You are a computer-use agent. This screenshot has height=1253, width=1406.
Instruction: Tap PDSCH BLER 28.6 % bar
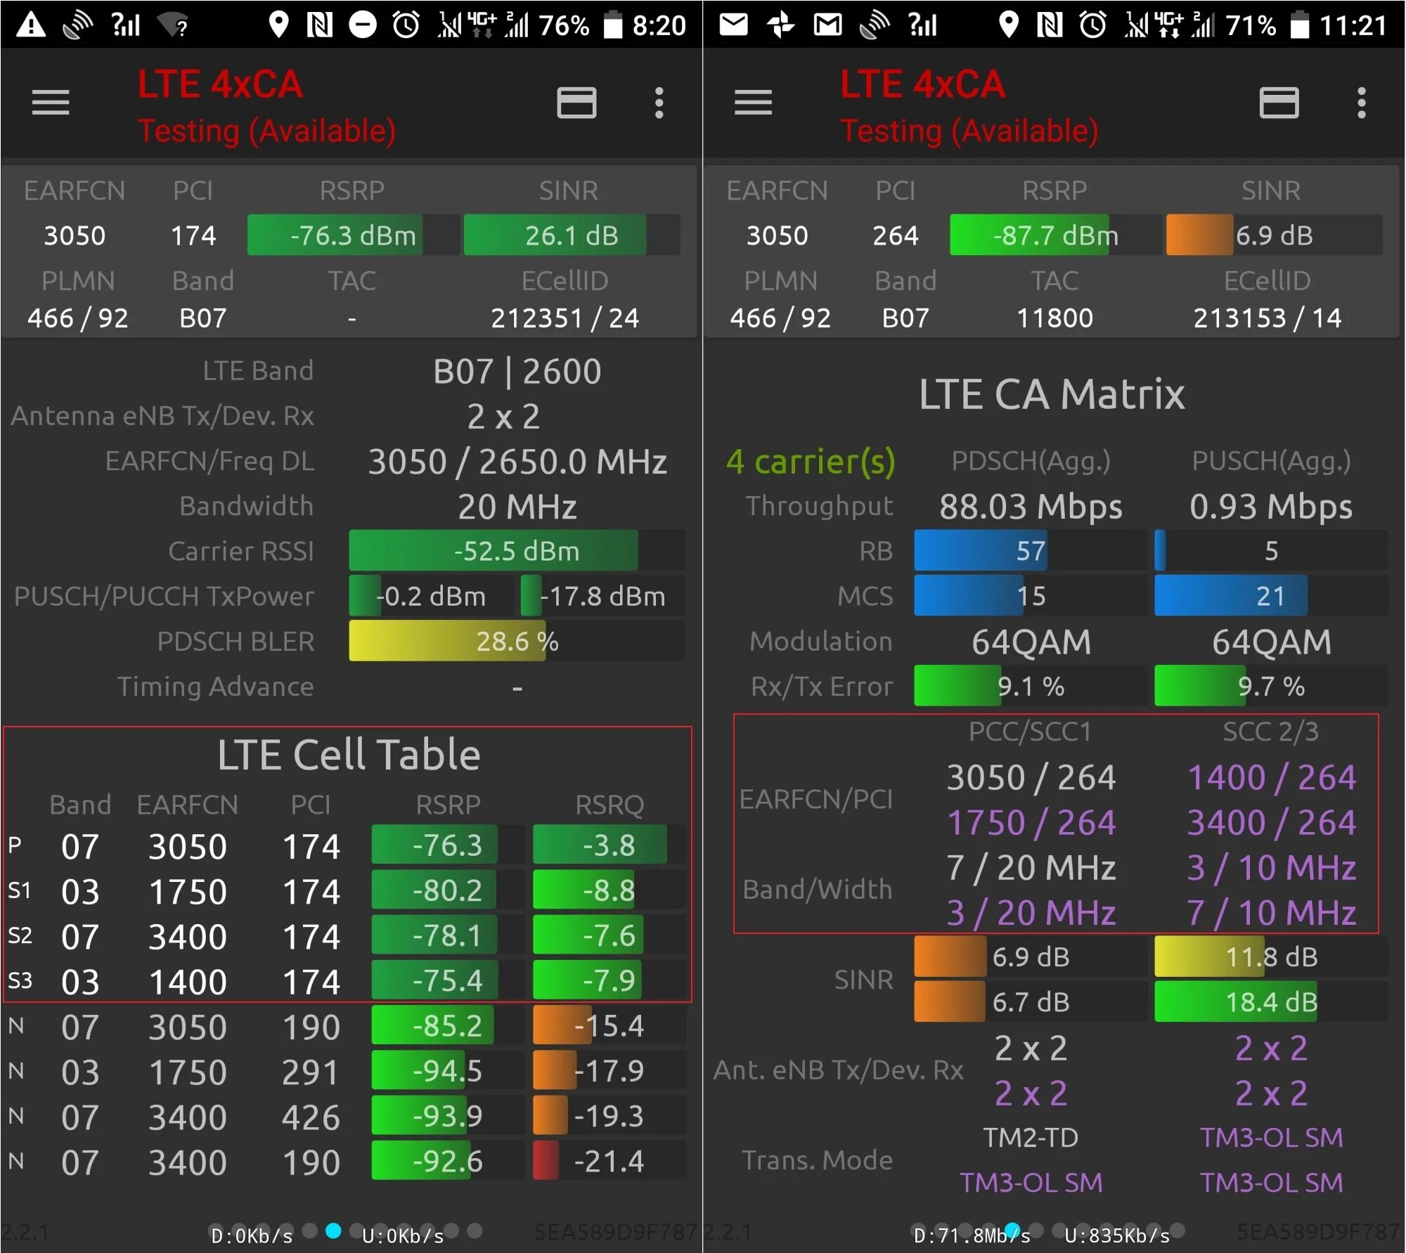[x=517, y=641]
